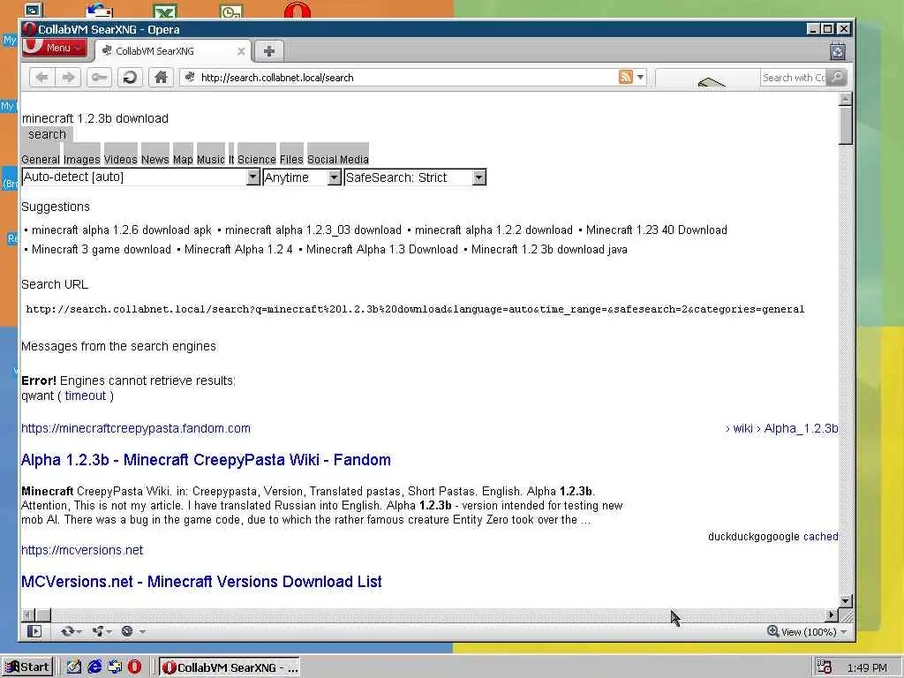Image resolution: width=904 pixels, height=678 pixels.
Task: Focus the 'Search with' browser search field
Action: 794,78
